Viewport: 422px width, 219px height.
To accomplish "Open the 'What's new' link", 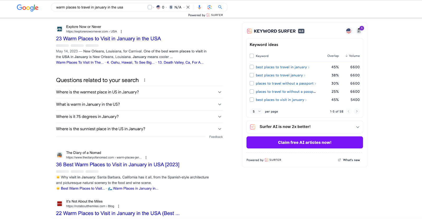I will point(349,160).
